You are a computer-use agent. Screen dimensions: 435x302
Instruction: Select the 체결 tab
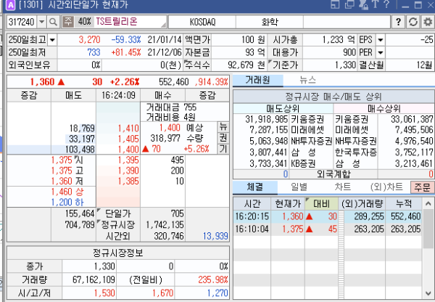(255, 187)
